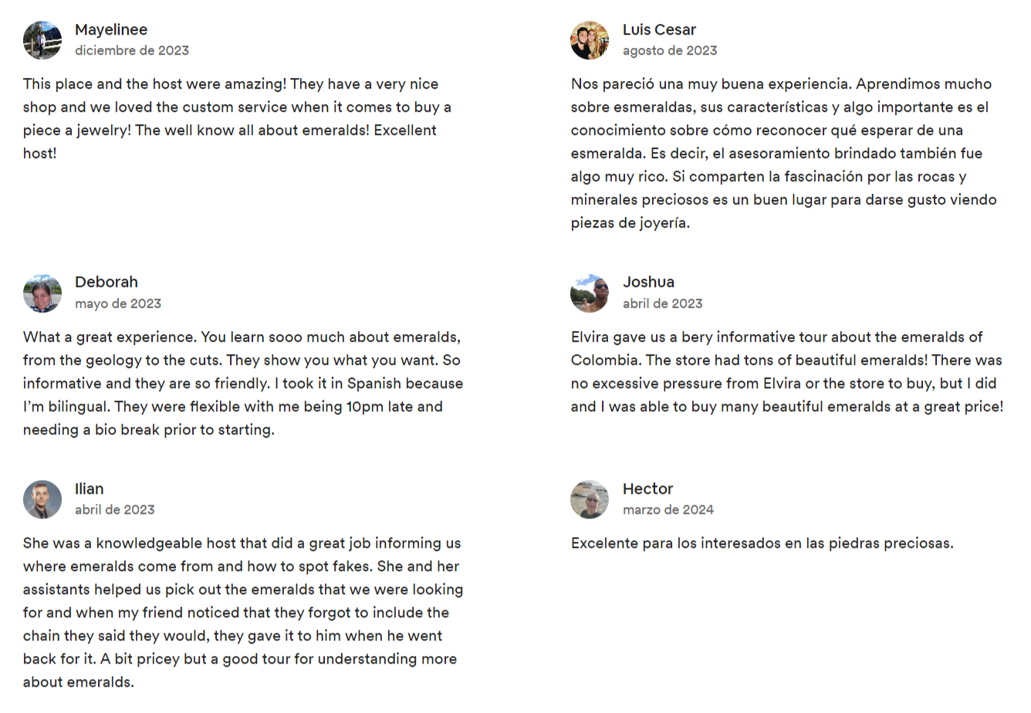Click the reviewer name Joshua

click(648, 282)
